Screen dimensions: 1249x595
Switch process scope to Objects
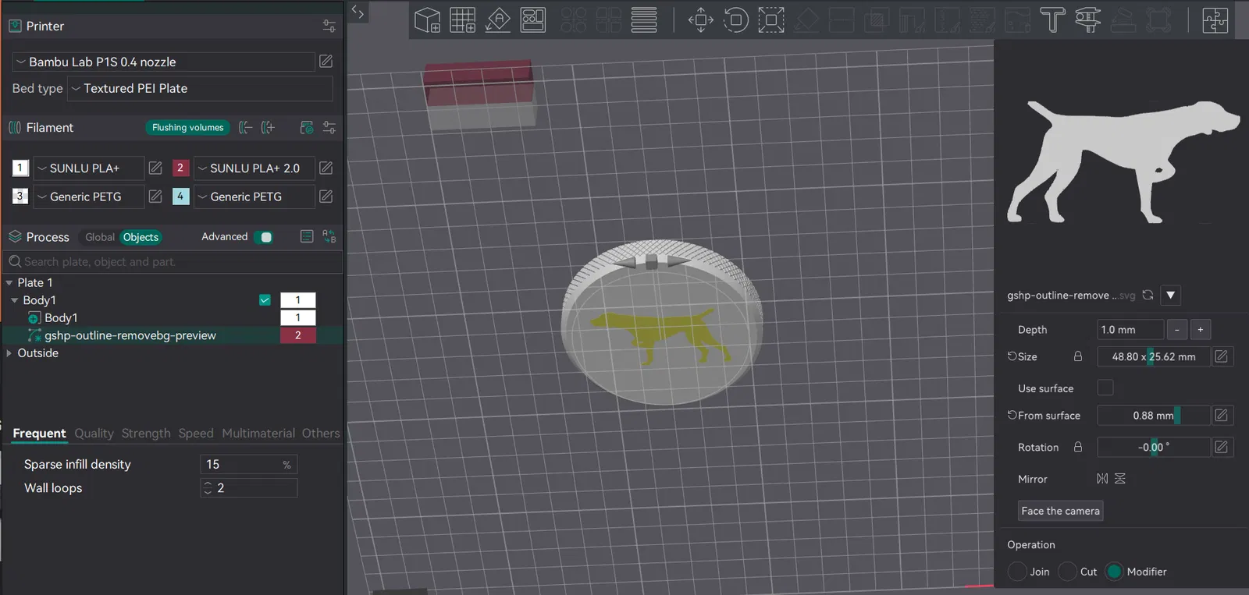click(141, 237)
